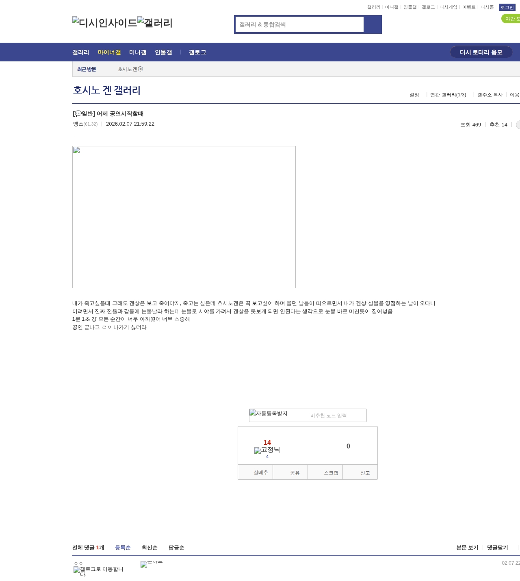The image size is (520, 581).
Task: Click the date 2026.02.07 21:59:22
Action: coord(130,124)
